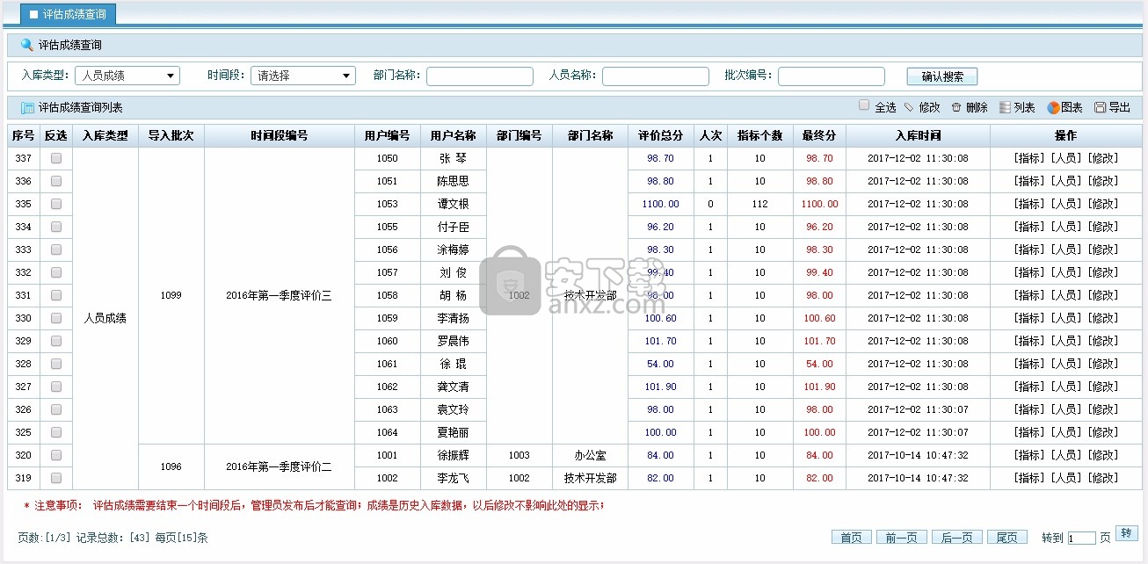Toggle checkbox for row 325
This screenshot has height=564, width=1148.
coord(56,432)
